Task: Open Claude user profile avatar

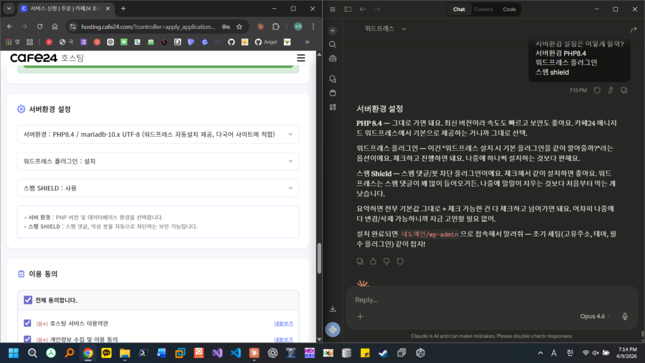Action: tap(333, 330)
